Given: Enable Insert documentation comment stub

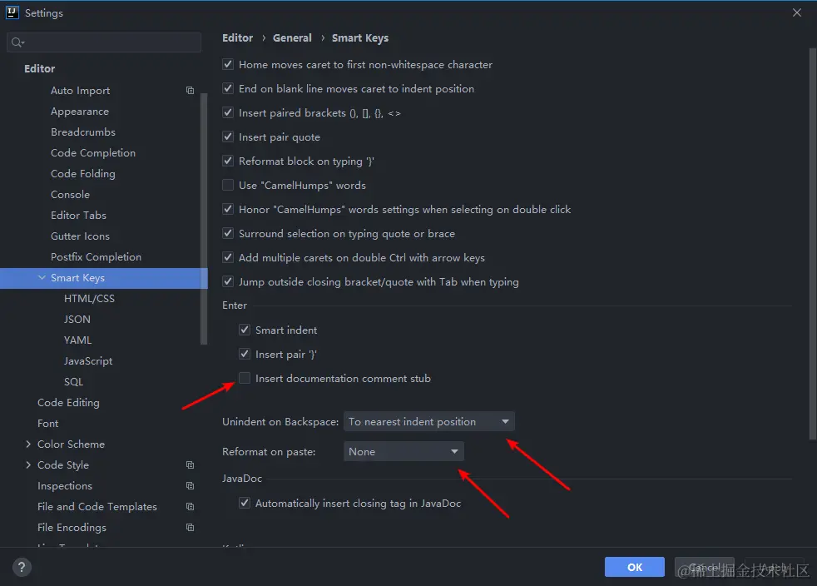Looking at the screenshot, I should point(245,378).
